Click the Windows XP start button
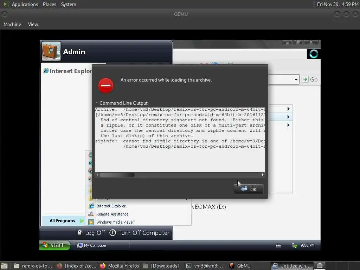The image size is (360, 270). [x=55, y=245]
